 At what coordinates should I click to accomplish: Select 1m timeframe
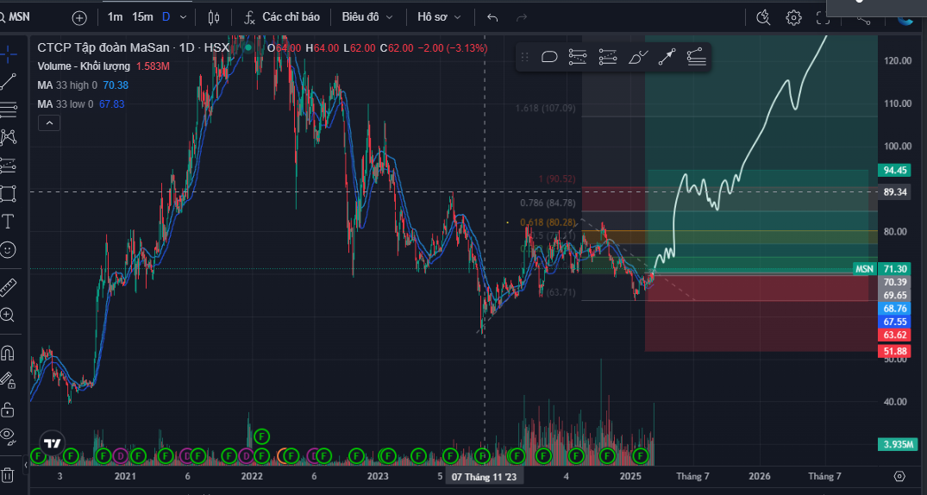(115, 17)
